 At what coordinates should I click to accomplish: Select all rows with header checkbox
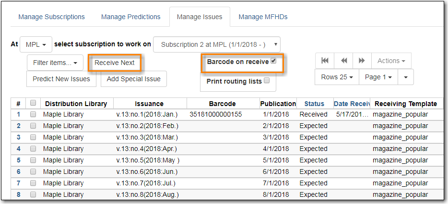33,103
